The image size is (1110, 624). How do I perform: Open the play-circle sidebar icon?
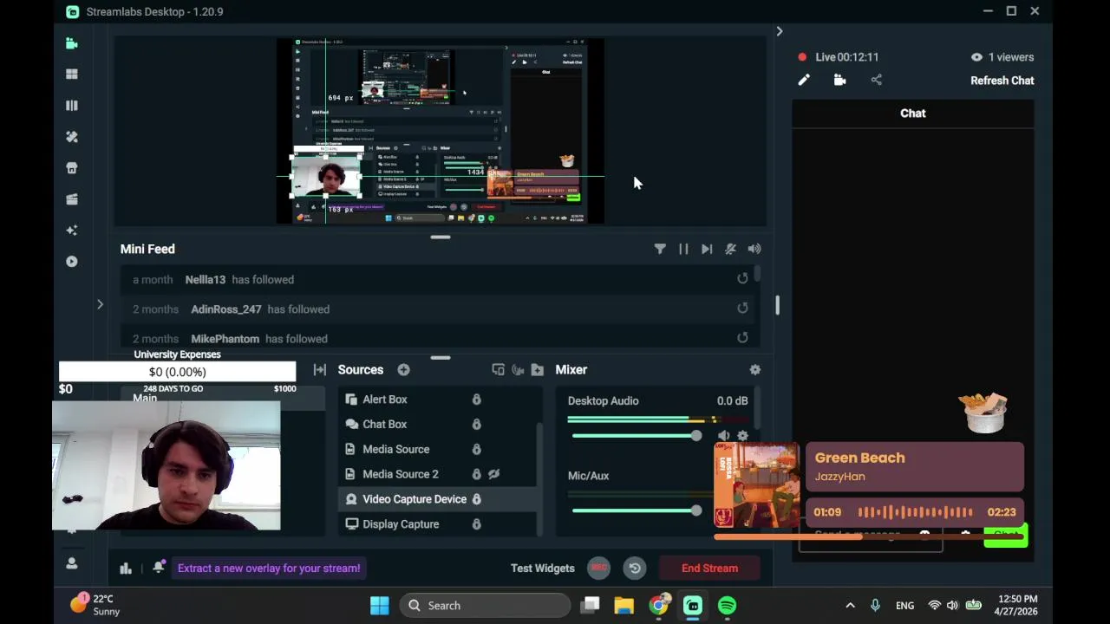[x=71, y=262]
